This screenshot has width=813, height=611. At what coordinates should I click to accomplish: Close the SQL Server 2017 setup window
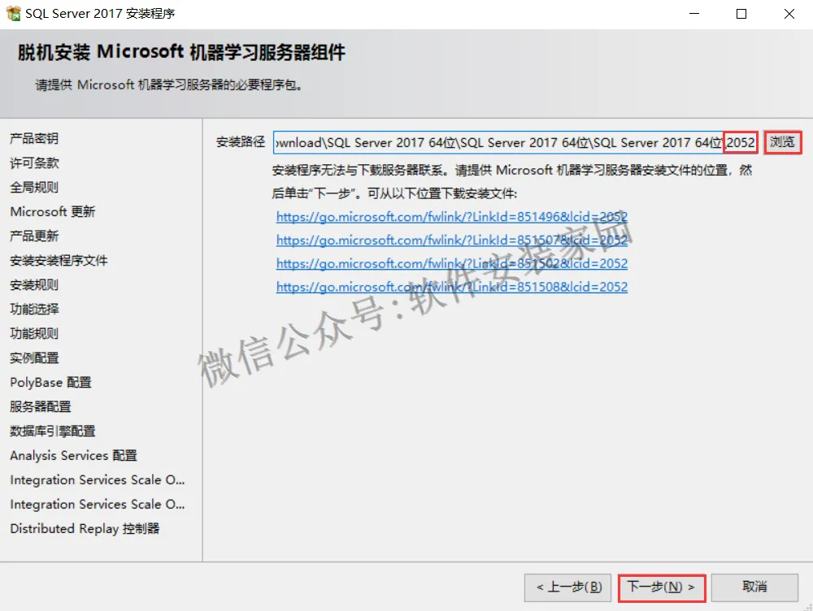click(x=789, y=14)
